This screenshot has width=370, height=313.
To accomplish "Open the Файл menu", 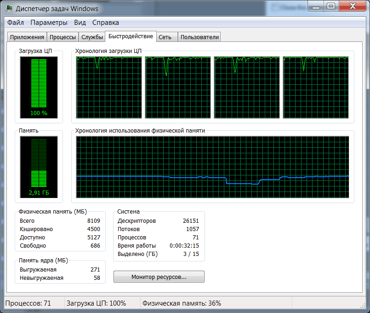I will pyautogui.click(x=16, y=23).
